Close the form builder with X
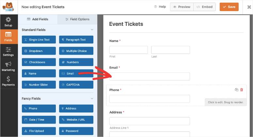Screen dimensions: 253x137 tap(247, 7)
